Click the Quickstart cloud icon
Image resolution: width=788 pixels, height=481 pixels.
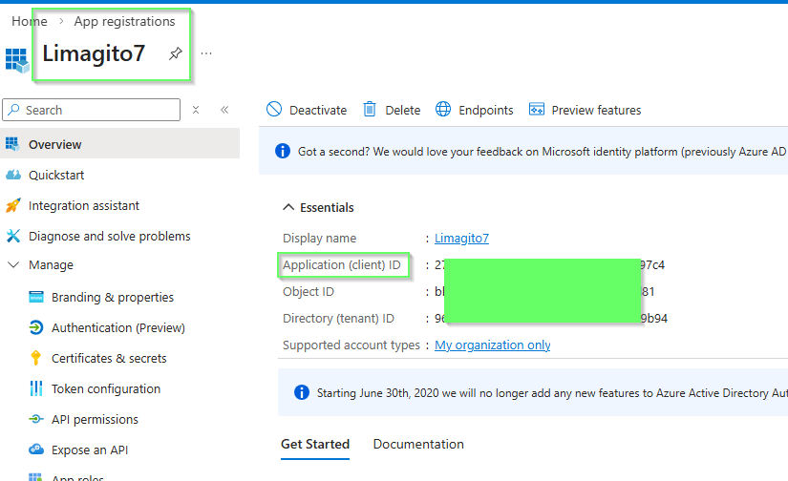pyautogui.click(x=13, y=175)
